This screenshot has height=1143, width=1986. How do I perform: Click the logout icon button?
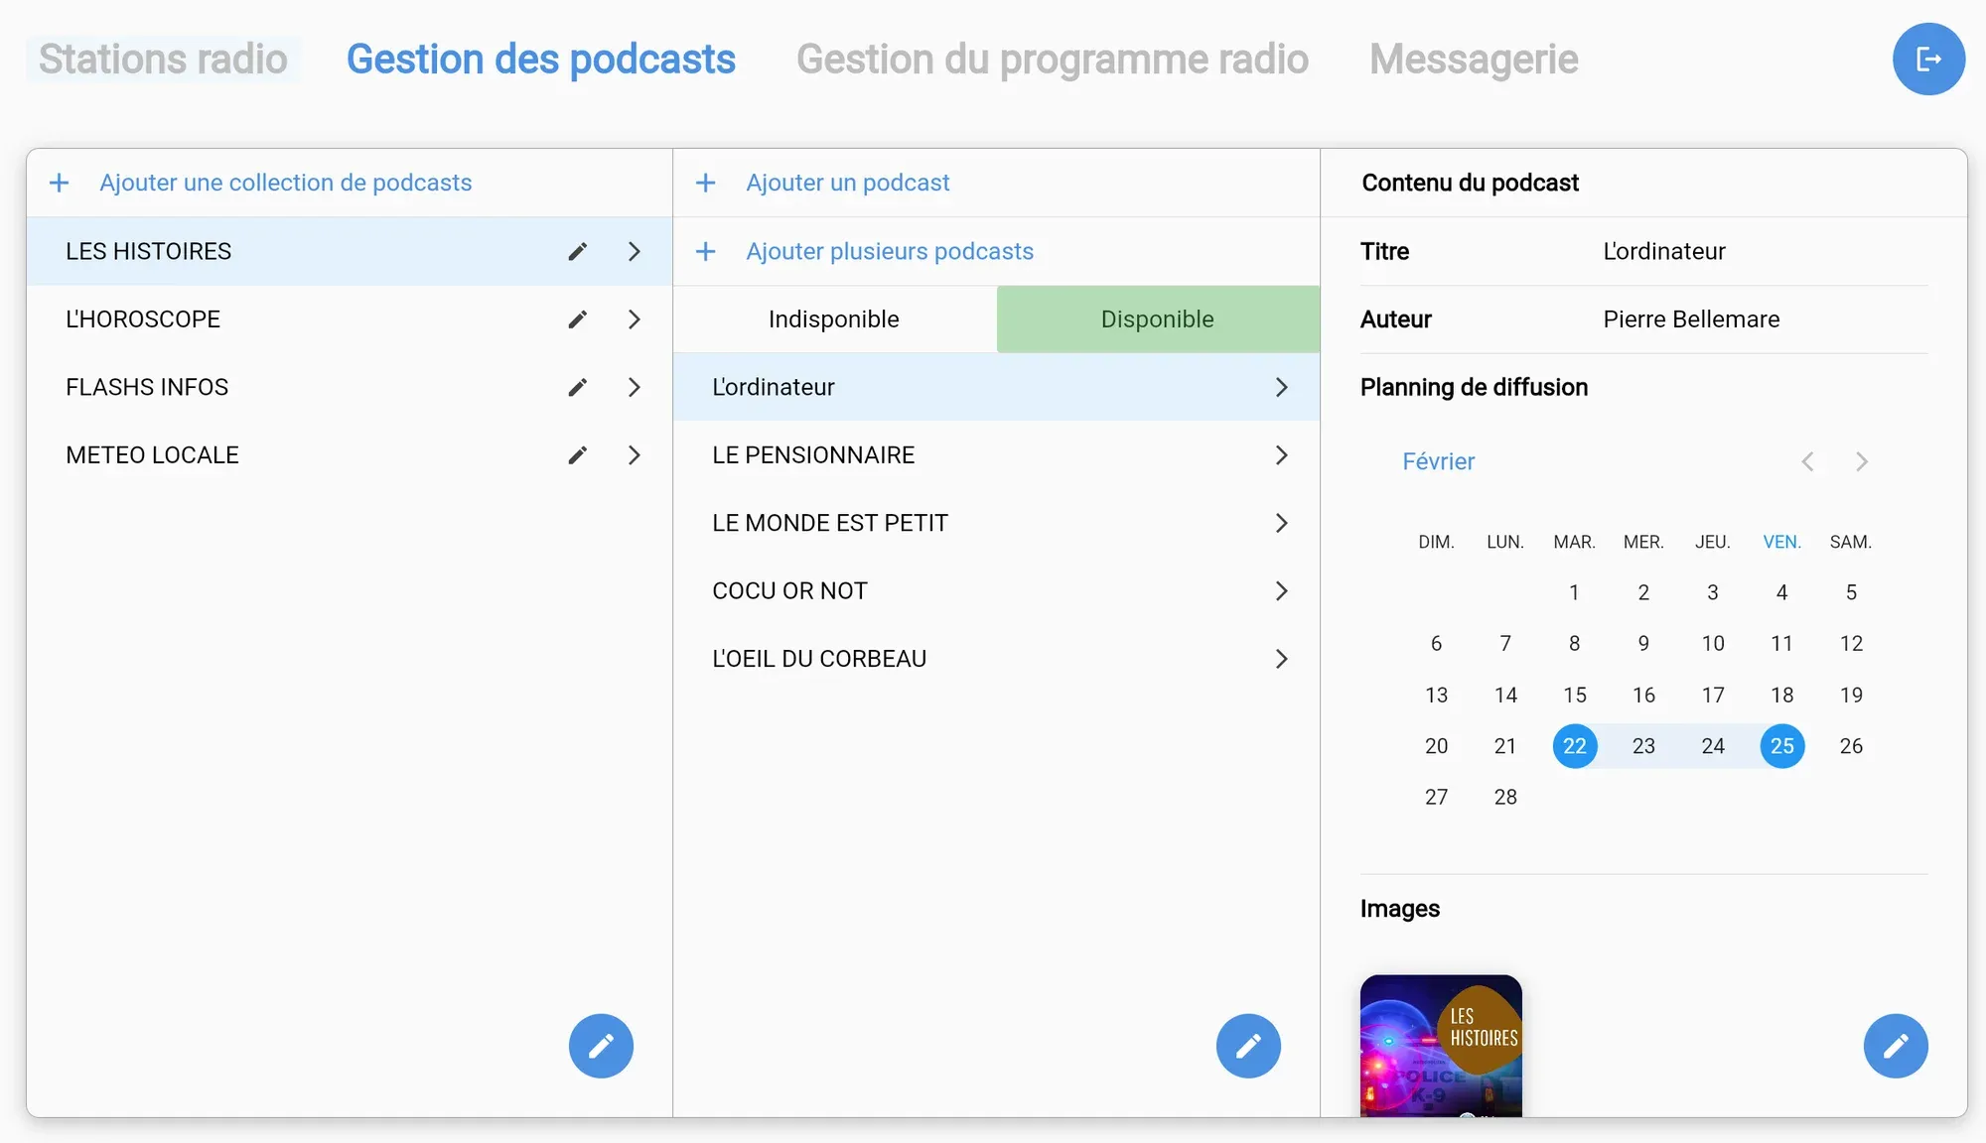[x=1928, y=60]
